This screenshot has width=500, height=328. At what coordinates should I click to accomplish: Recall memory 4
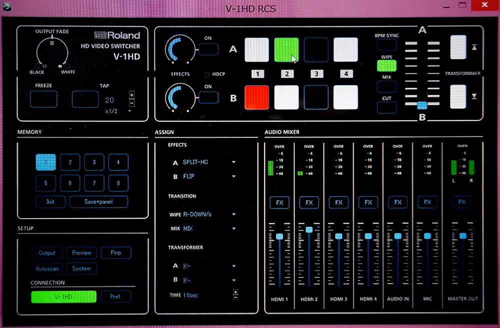118,162
